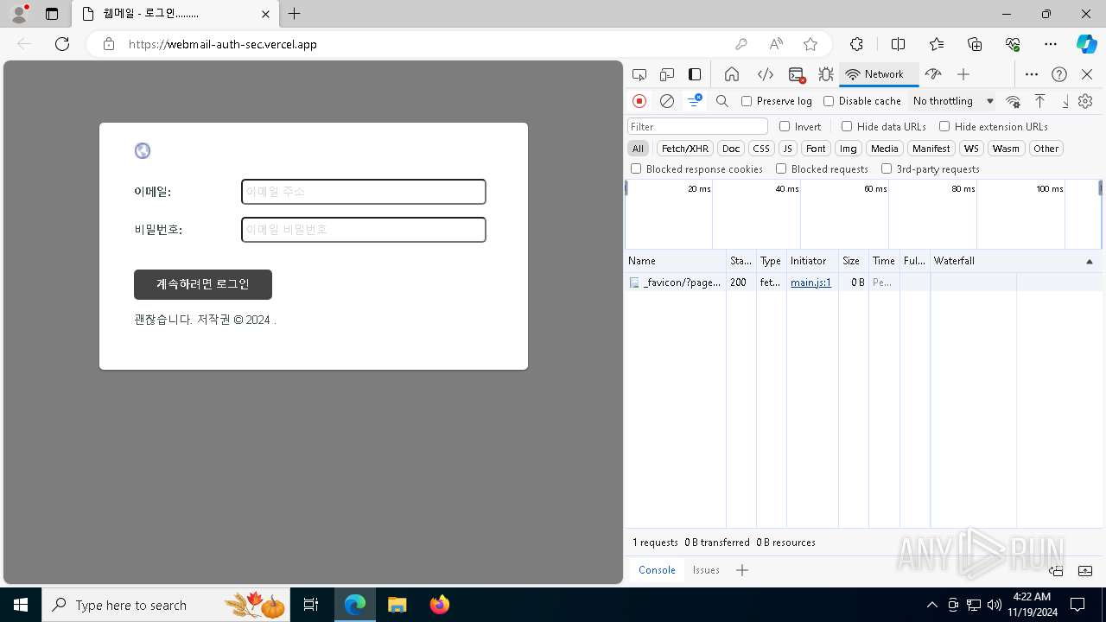Click the network Filter text box
The height and width of the screenshot is (622, 1106).
[x=697, y=126]
